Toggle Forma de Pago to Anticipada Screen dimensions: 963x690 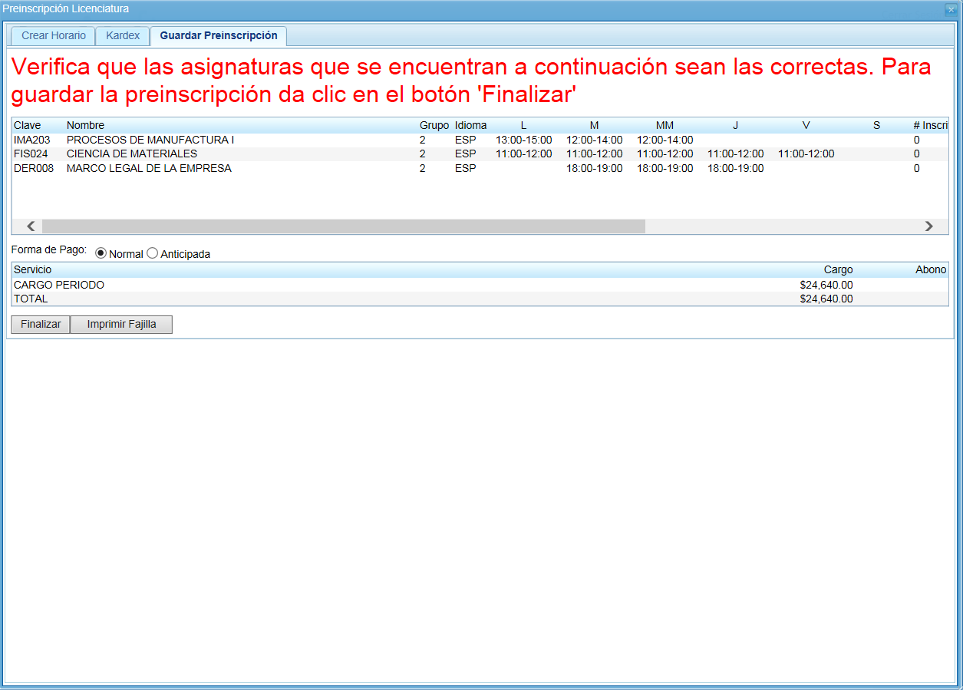tap(151, 253)
